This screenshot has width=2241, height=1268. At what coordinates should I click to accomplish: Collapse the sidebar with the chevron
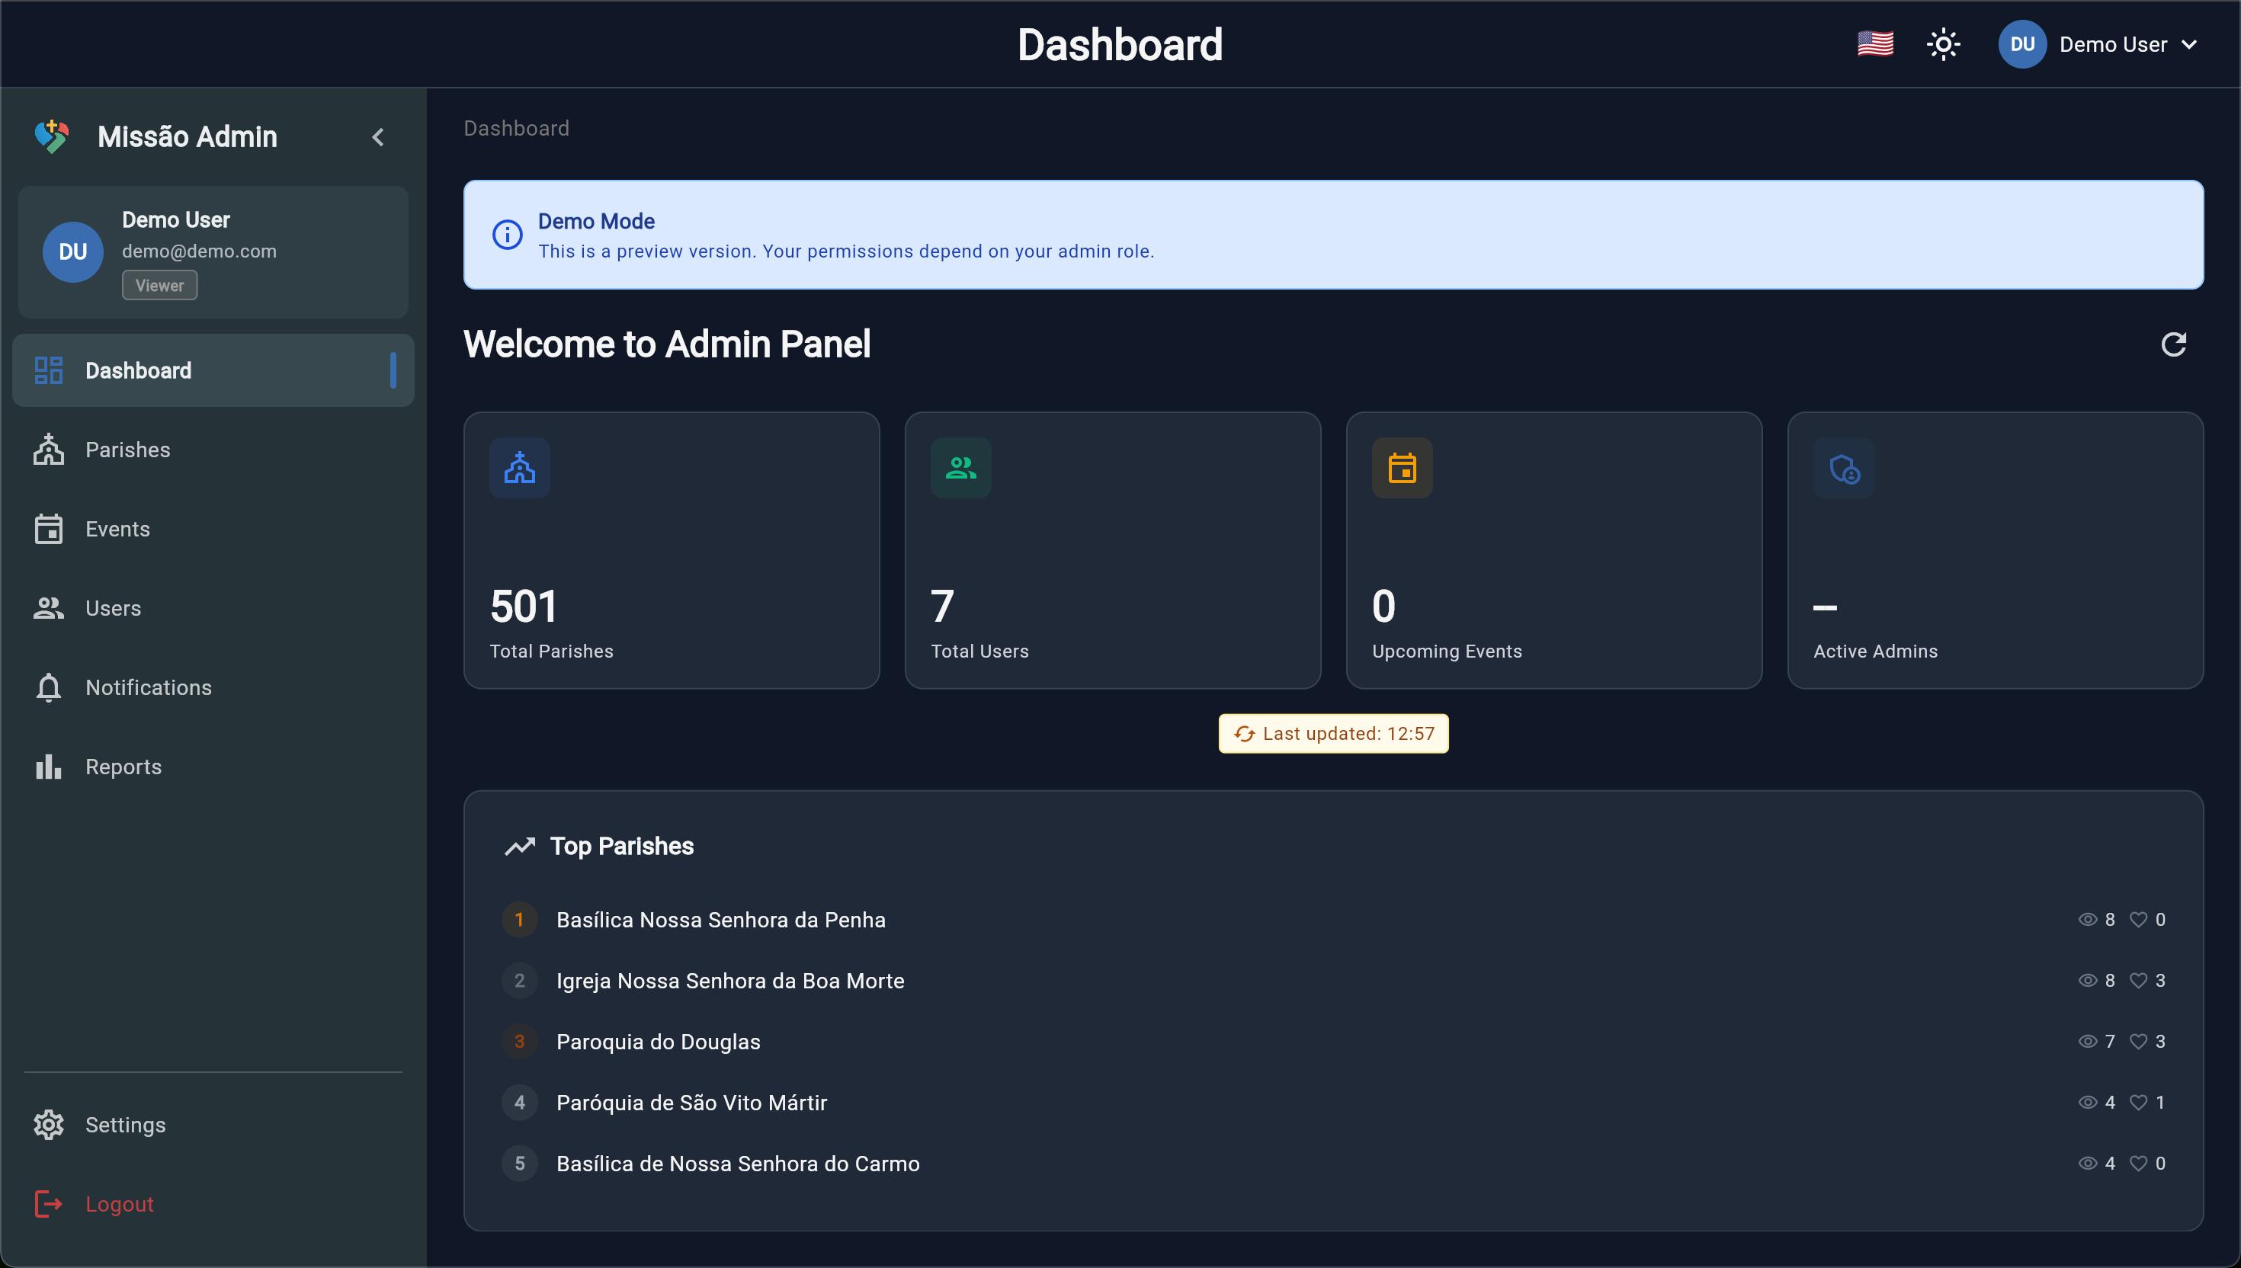378,136
